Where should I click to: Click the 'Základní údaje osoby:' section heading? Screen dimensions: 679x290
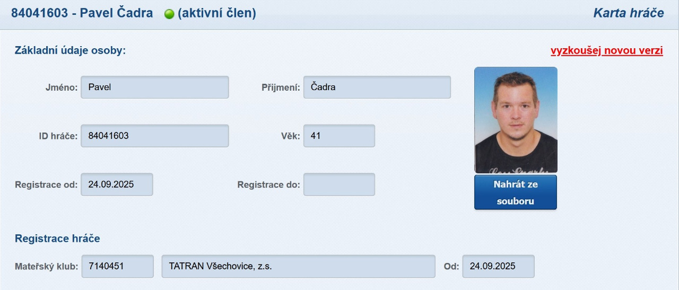(70, 51)
